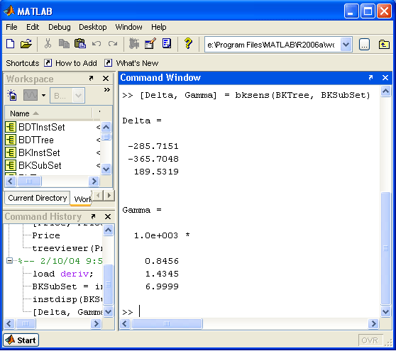Screen dimensions: 396x351
Task: Open the plot type dropdown arrow in Workspace
Action: coord(44,96)
